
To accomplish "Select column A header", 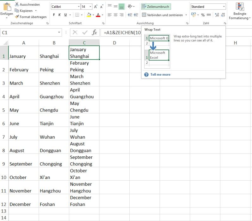I will tap(24, 43).
